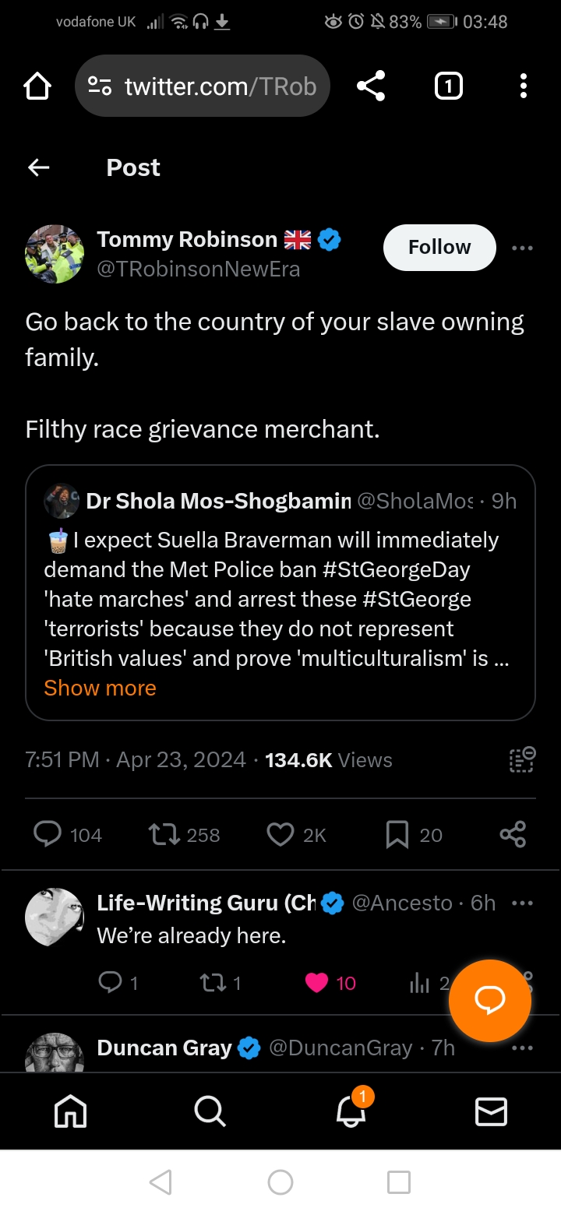Image resolution: width=561 pixels, height=1215 pixels.
Task: Open more options on main post
Action: [522, 248]
